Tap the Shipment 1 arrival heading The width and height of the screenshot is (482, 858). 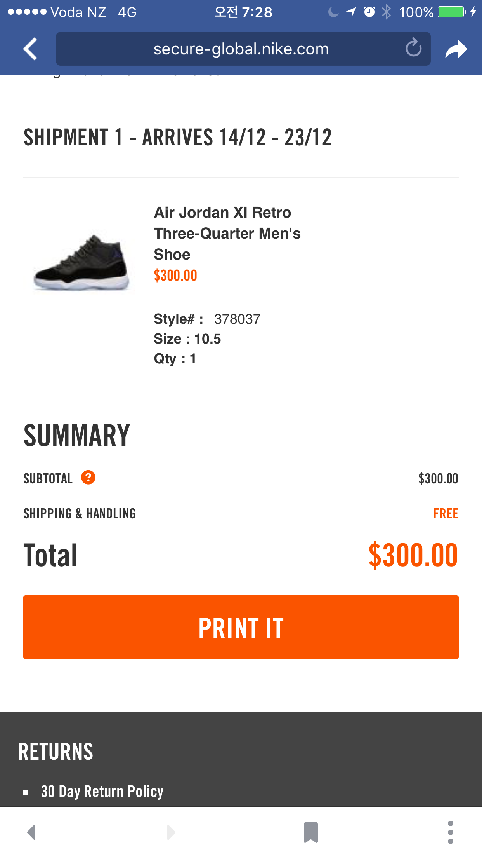[x=177, y=137]
